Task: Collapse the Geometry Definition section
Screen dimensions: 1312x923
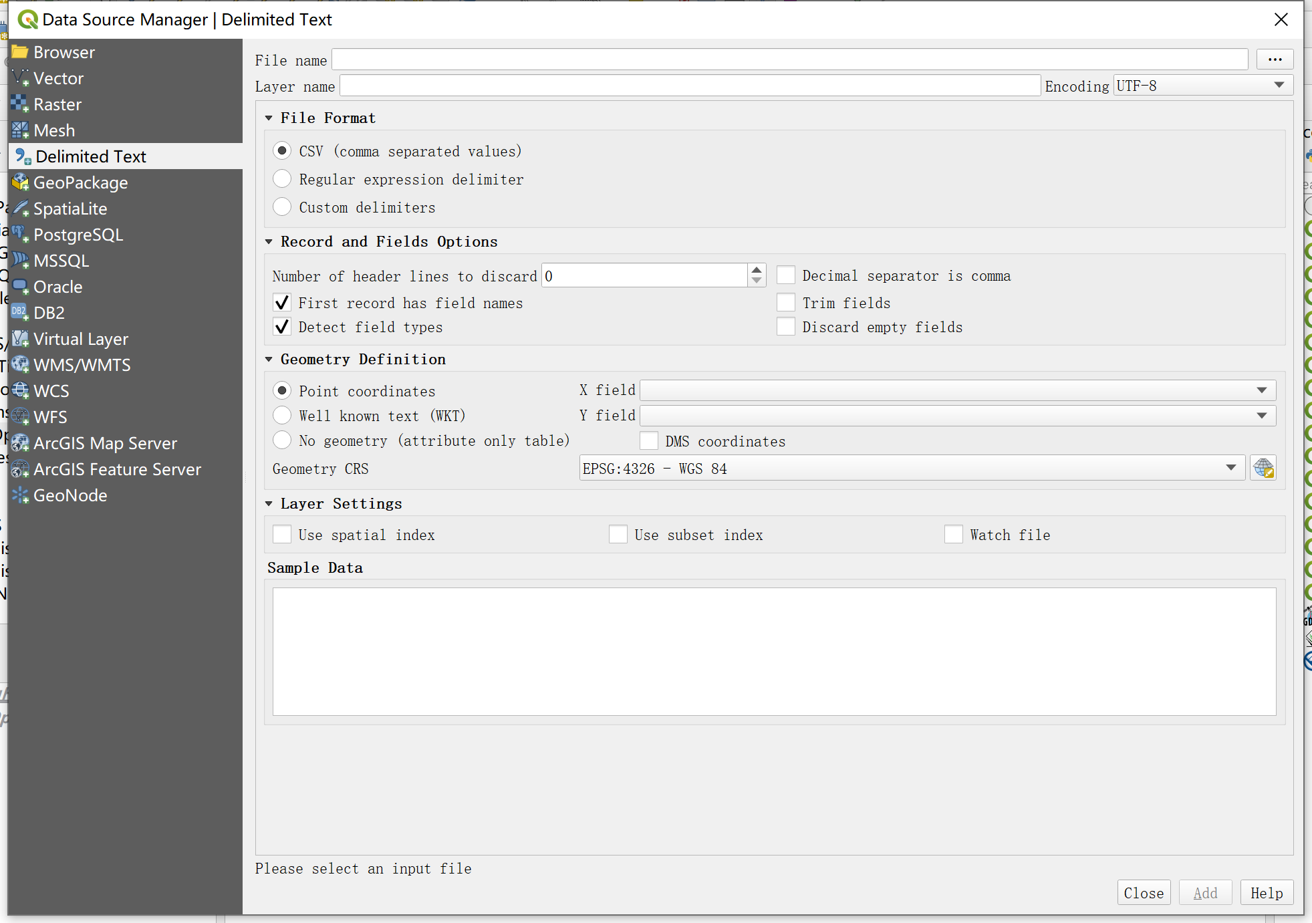Action: (x=269, y=360)
